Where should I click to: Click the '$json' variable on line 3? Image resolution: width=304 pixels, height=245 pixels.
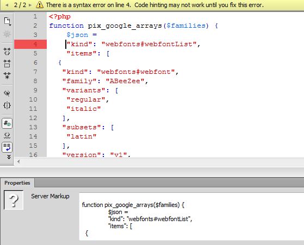click(x=77, y=35)
